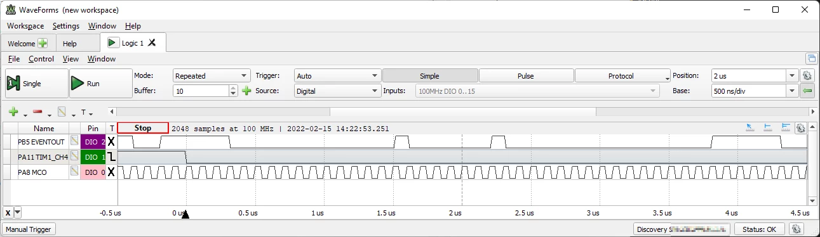Click the green plus add-channel icon
This screenshot has width=820, height=237.
point(13,112)
